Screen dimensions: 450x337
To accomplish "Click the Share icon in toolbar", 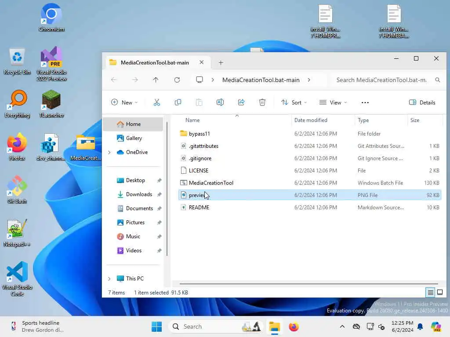I will pos(241,102).
